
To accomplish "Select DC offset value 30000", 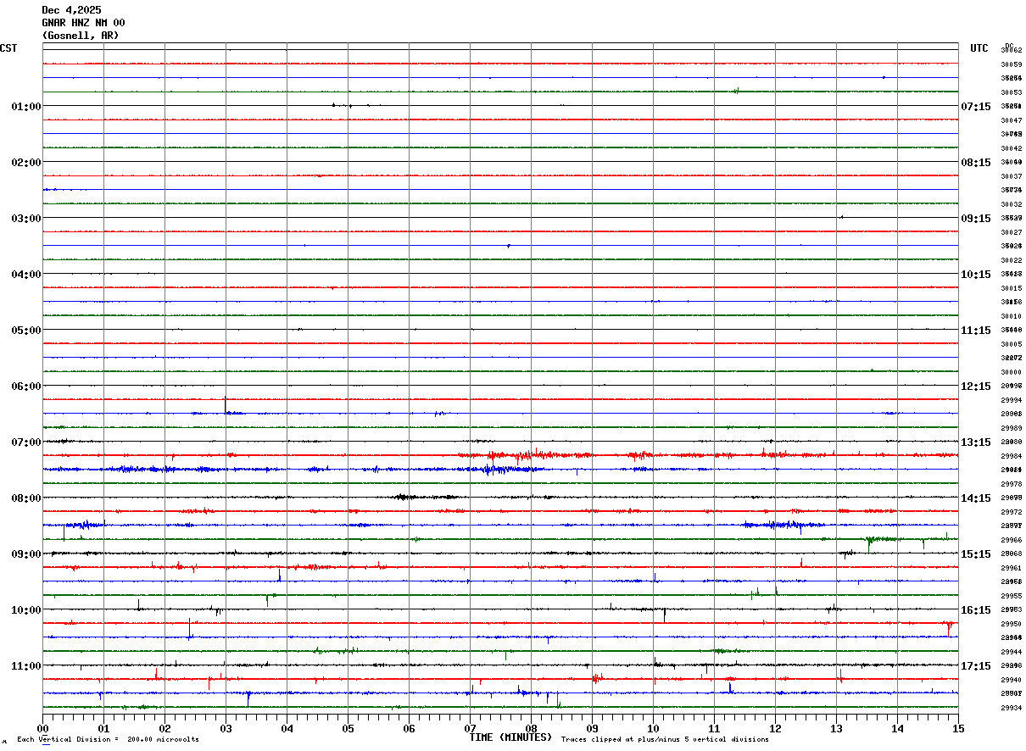I will coord(1011,372).
